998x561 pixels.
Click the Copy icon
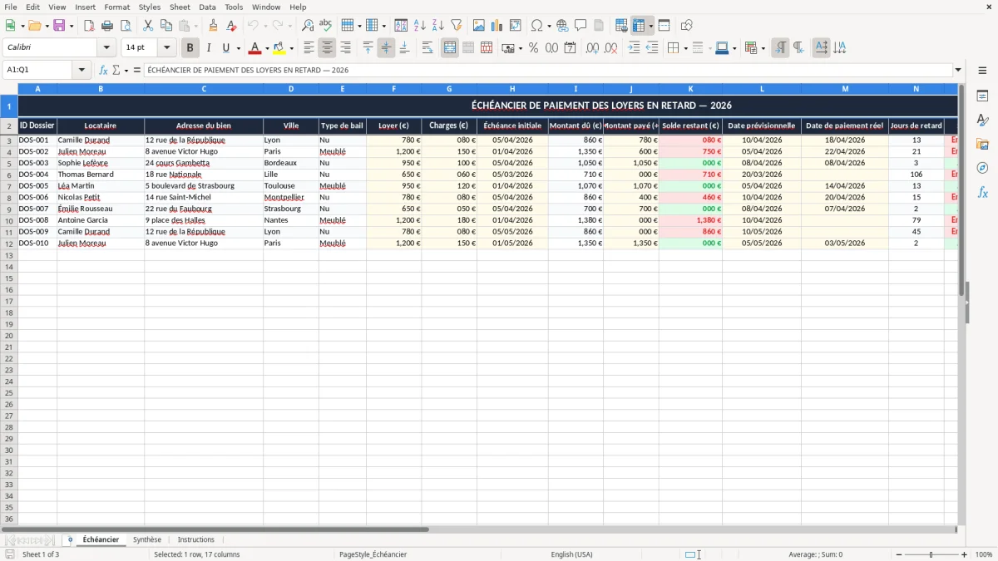166,26
